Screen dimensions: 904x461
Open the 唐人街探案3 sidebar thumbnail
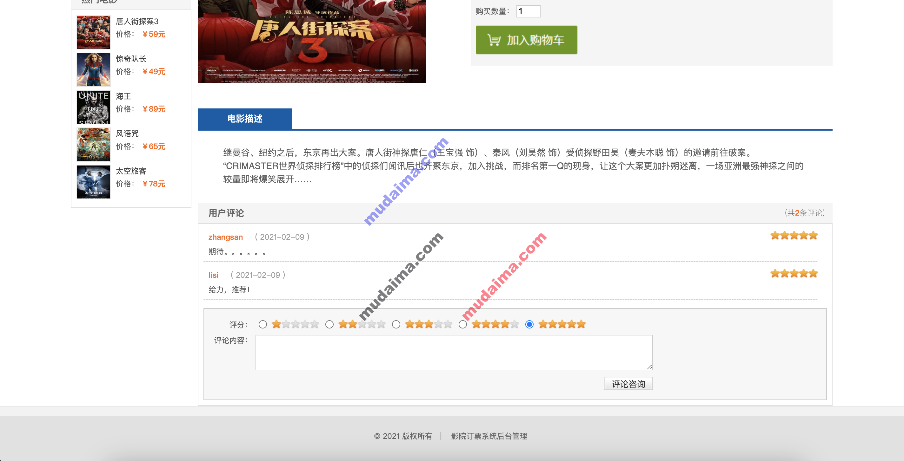[93, 32]
